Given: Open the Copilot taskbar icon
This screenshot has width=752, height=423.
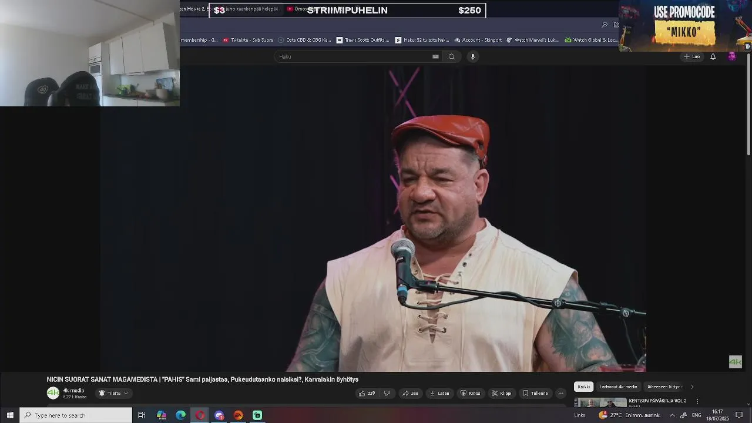Looking at the screenshot, I should [162, 415].
